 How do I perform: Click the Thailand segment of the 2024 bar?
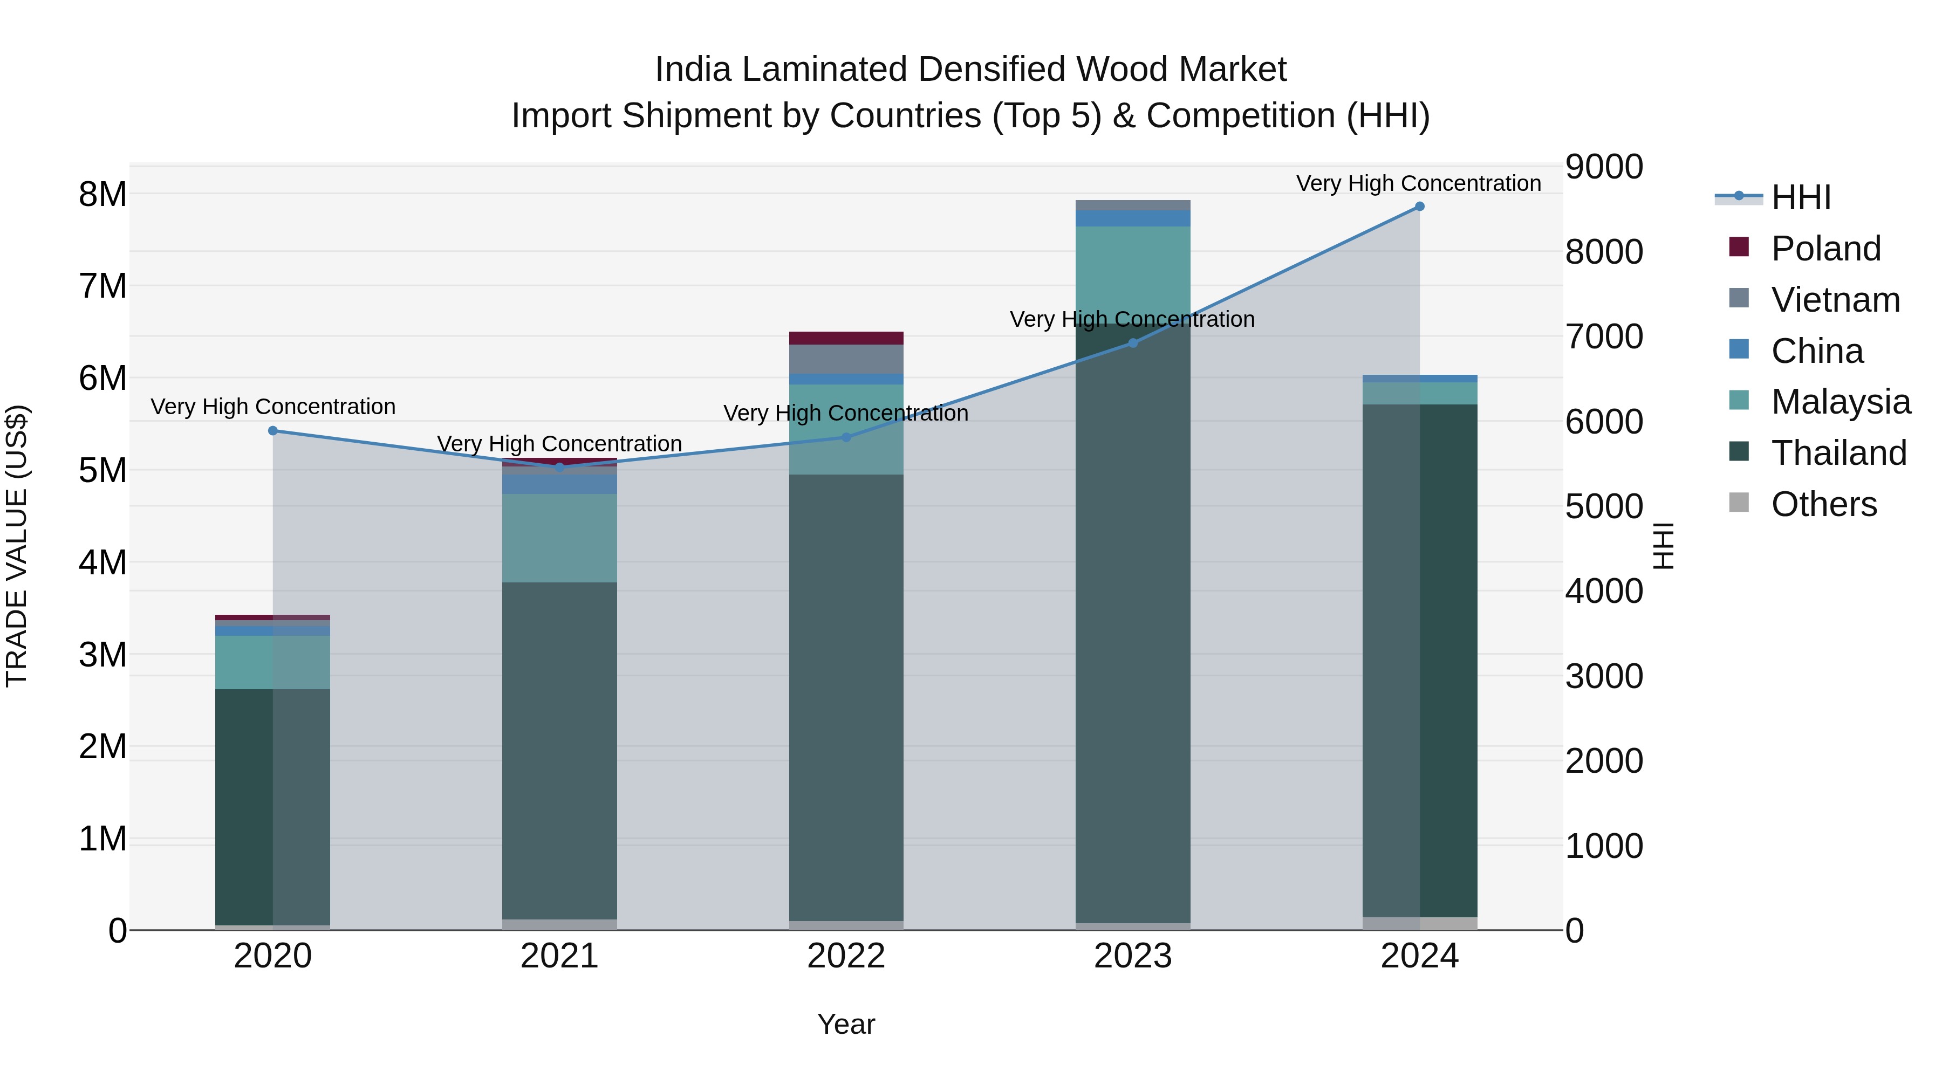tap(1420, 661)
